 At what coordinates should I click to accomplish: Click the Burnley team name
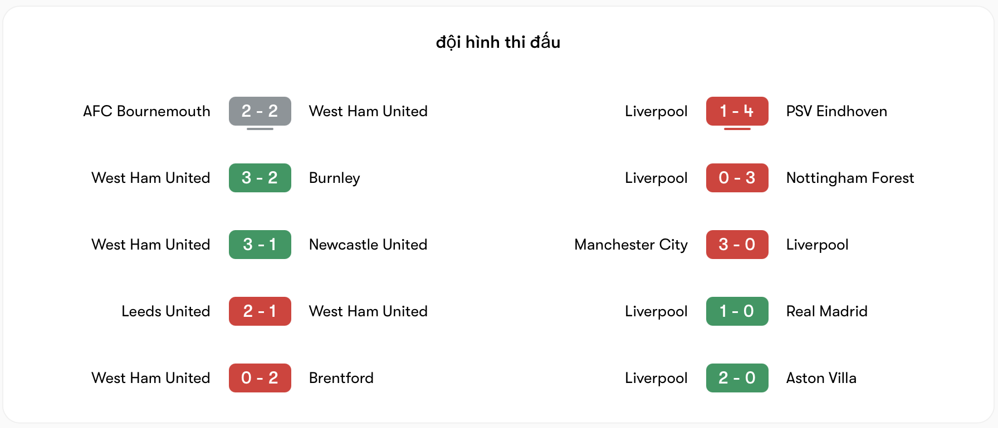click(334, 178)
